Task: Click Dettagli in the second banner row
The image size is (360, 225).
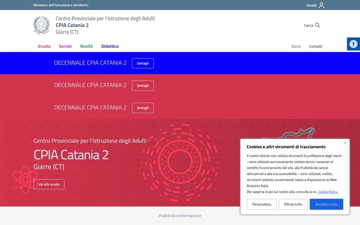Action: (143, 85)
